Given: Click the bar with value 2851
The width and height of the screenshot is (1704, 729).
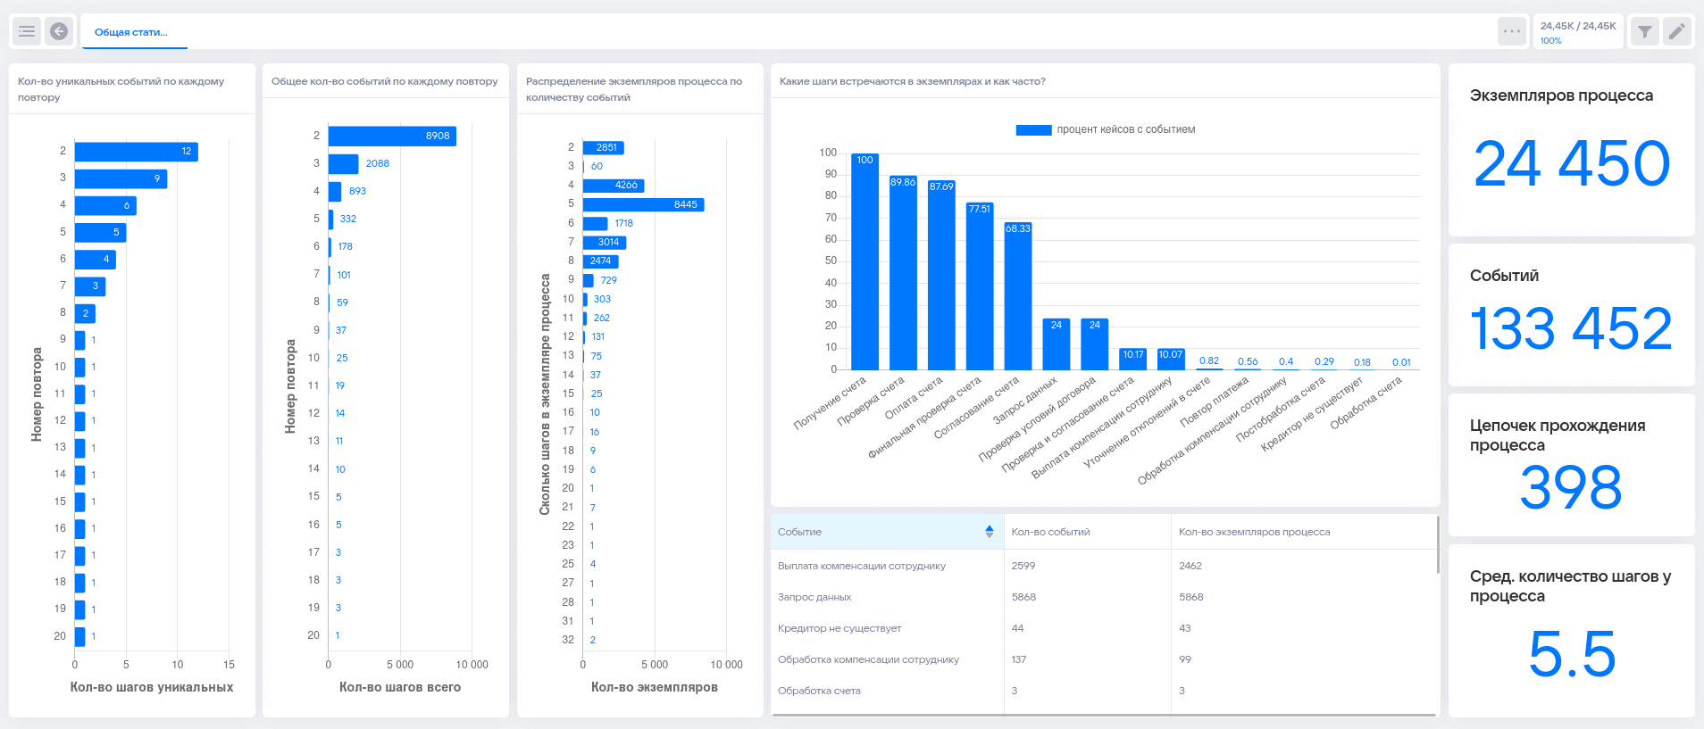Looking at the screenshot, I should 604,148.
